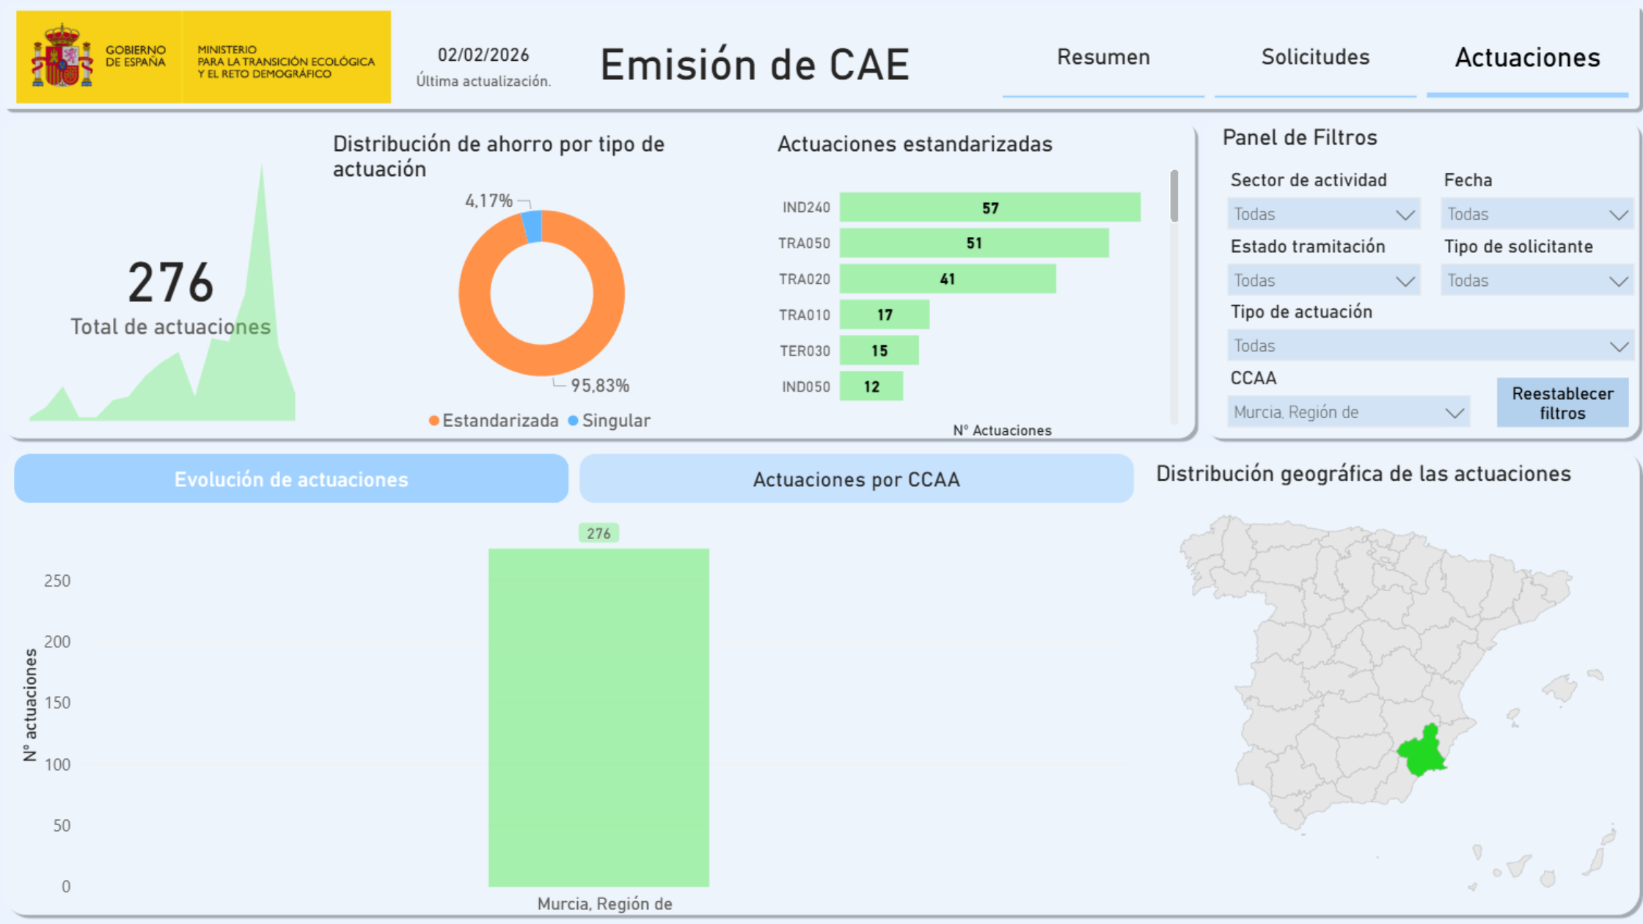
Task: Select the IND240 bar with value 57
Action: [x=989, y=208]
